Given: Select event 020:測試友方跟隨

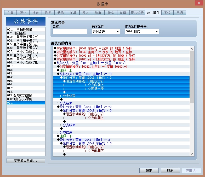Looking at the screenshot, I should (x=26, y=99).
